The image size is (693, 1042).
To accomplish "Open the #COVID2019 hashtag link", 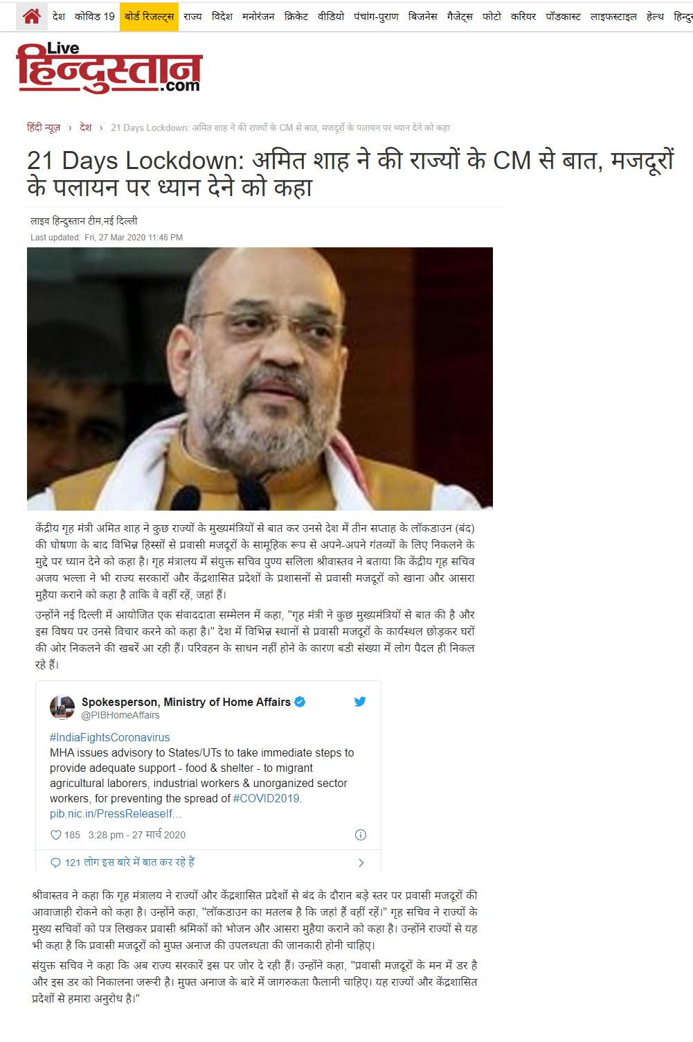I will (x=266, y=798).
